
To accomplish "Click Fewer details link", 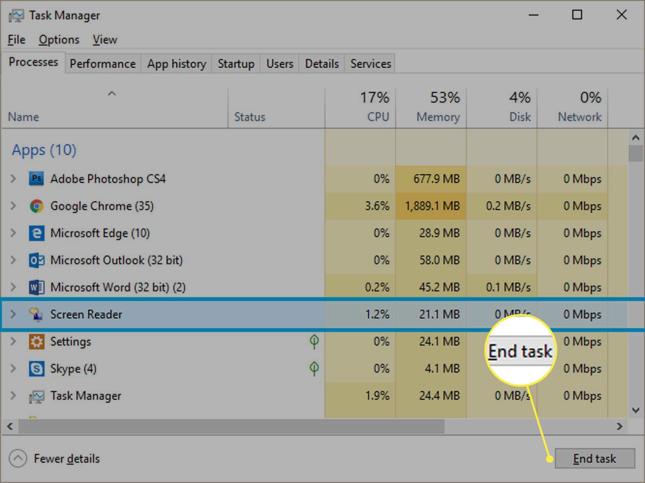I will pyautogui.click(x=67, y=459).
